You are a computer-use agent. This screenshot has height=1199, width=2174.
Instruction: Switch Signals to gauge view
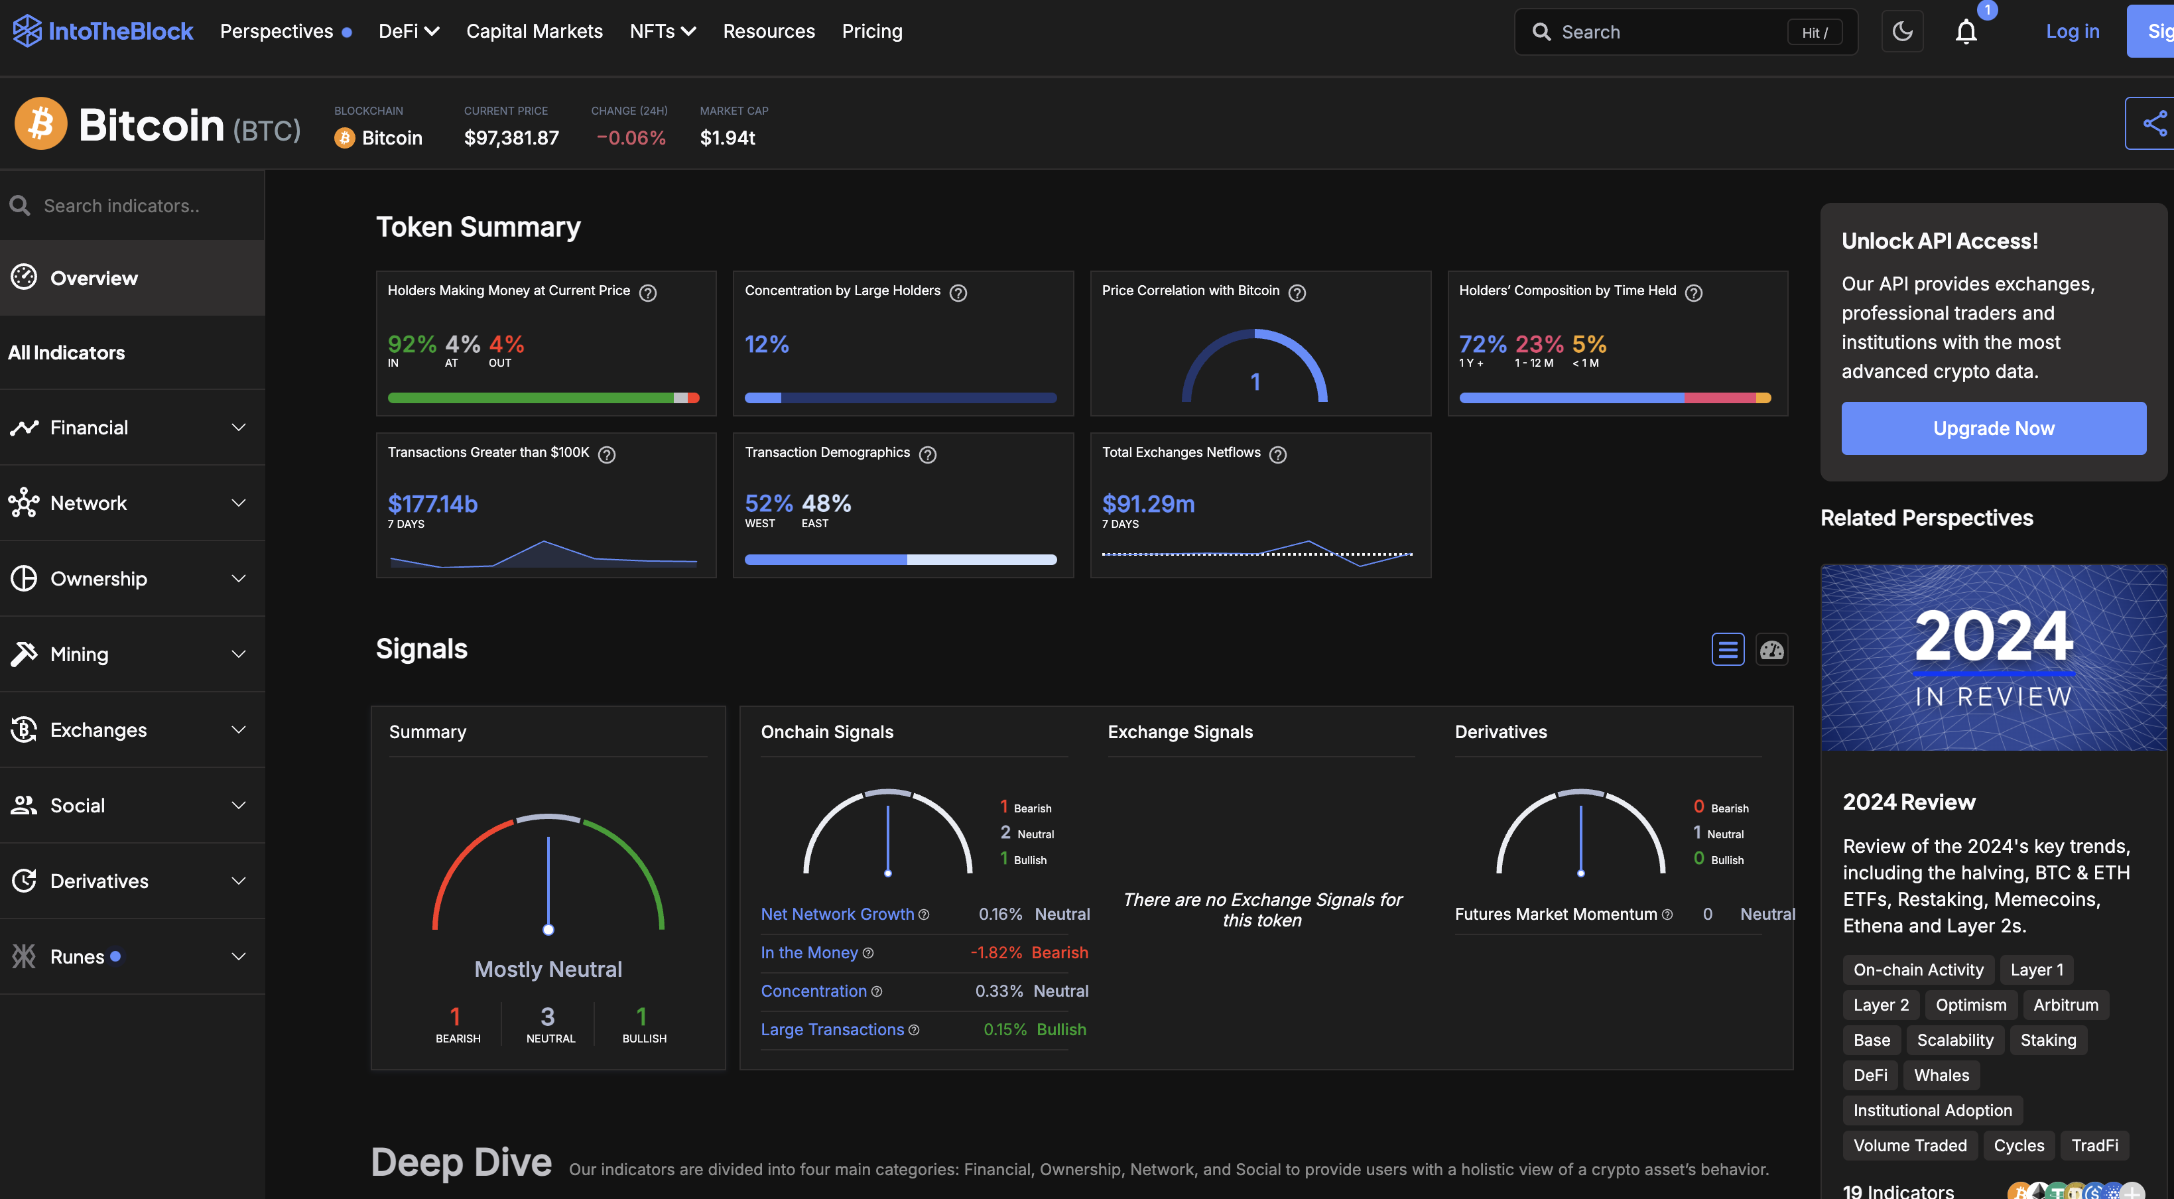tap(1771, 650)
